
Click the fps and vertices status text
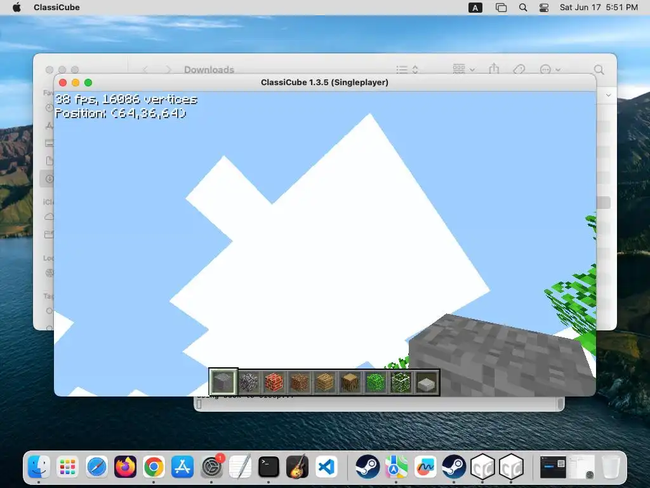pyautogui.click(x=126, y=100)
